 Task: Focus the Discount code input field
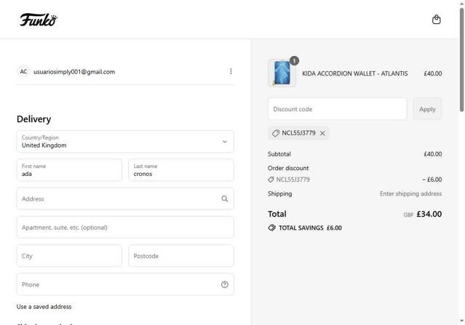pos(337,109)
